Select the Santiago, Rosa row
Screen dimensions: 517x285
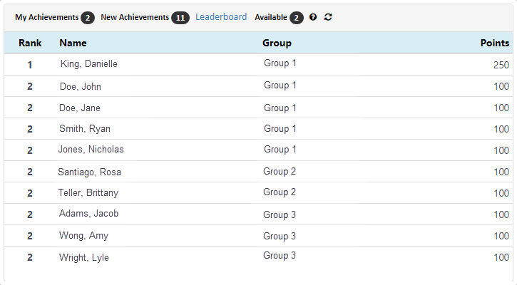(x=258, y=171)
